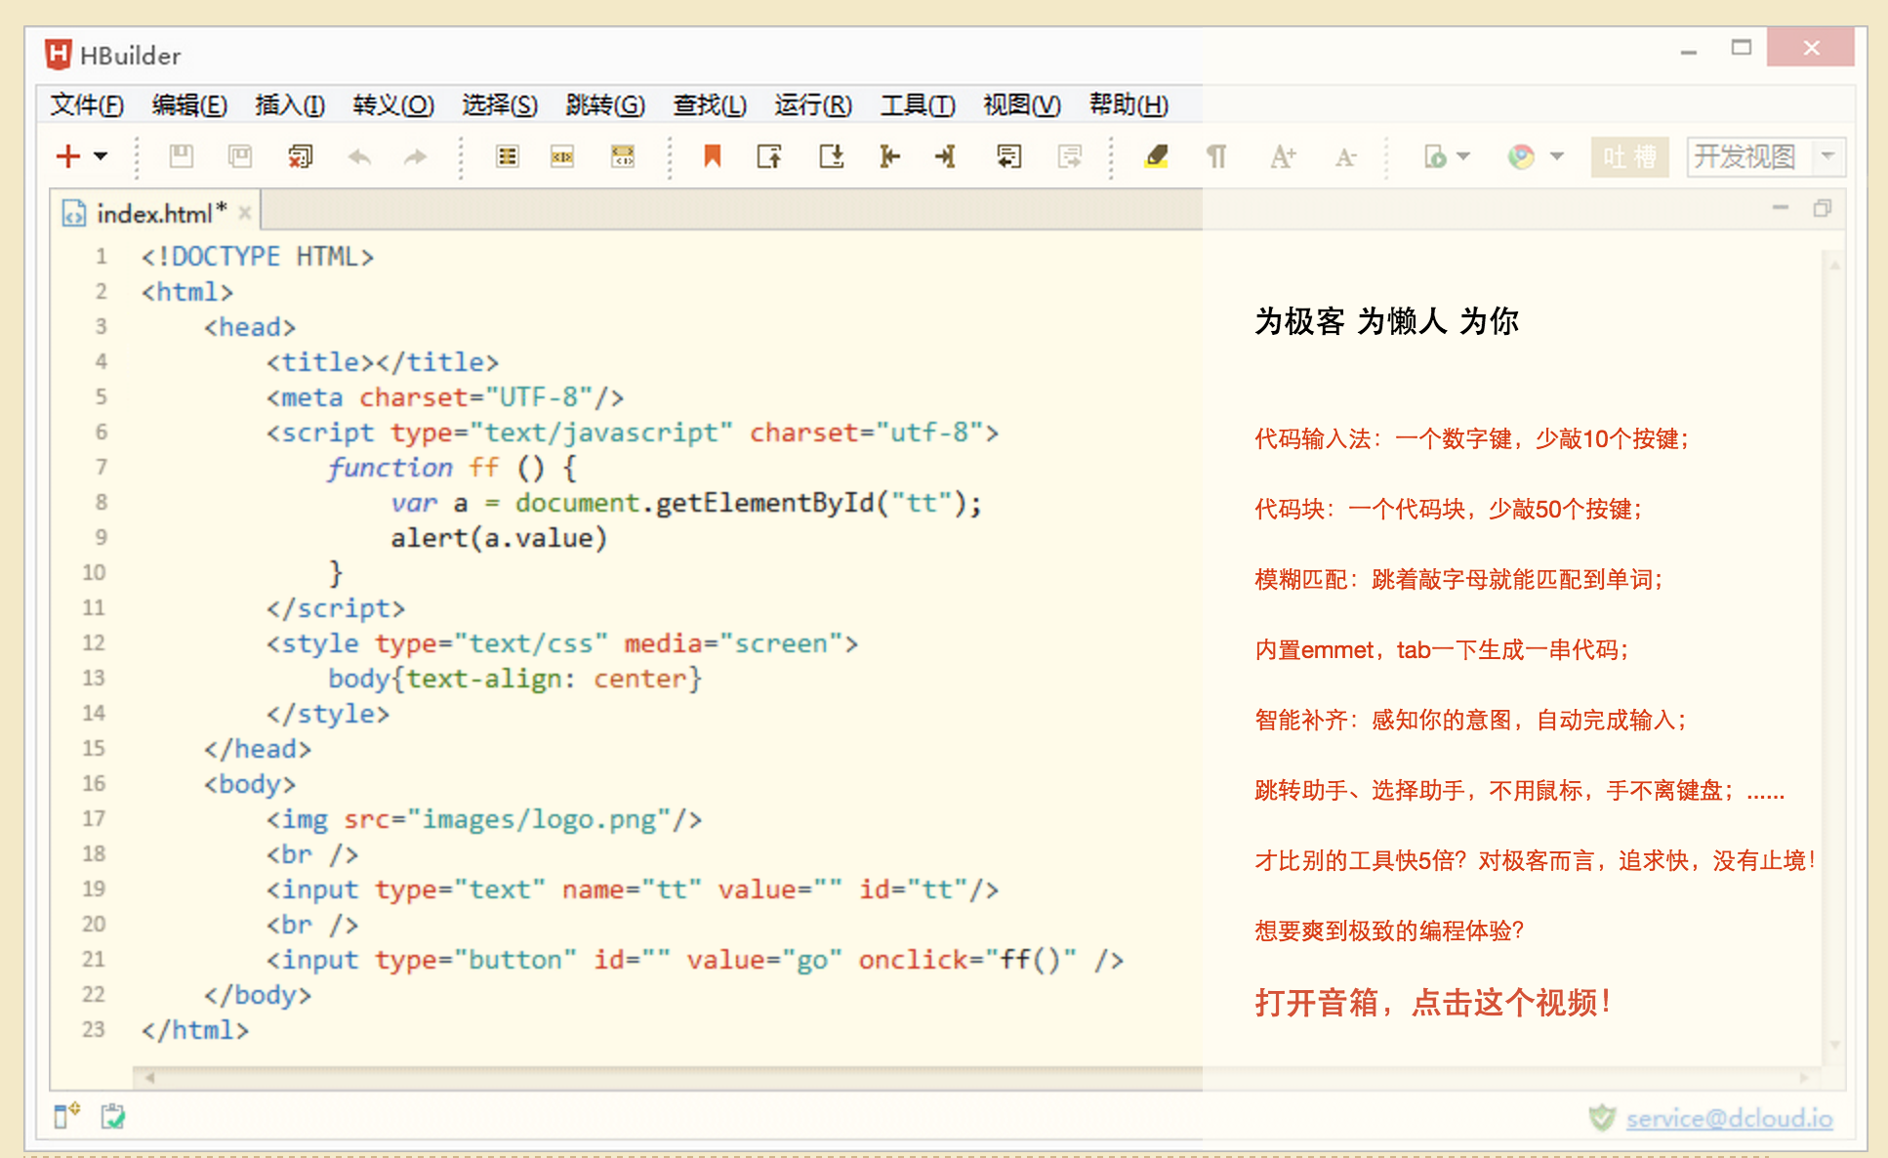Click the Undo arrow icon
The height and width of the screenshot is (1158, 1888).
360,156
